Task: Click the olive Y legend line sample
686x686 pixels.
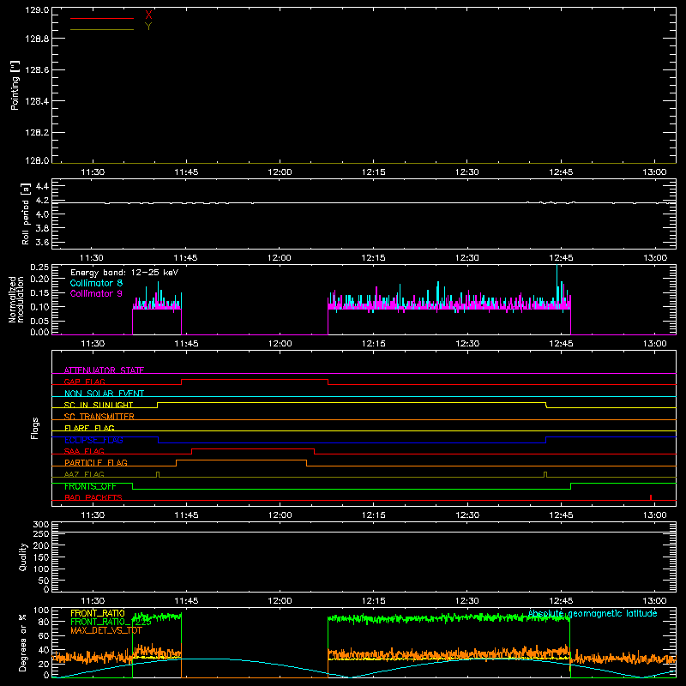Action: [101, 29]
